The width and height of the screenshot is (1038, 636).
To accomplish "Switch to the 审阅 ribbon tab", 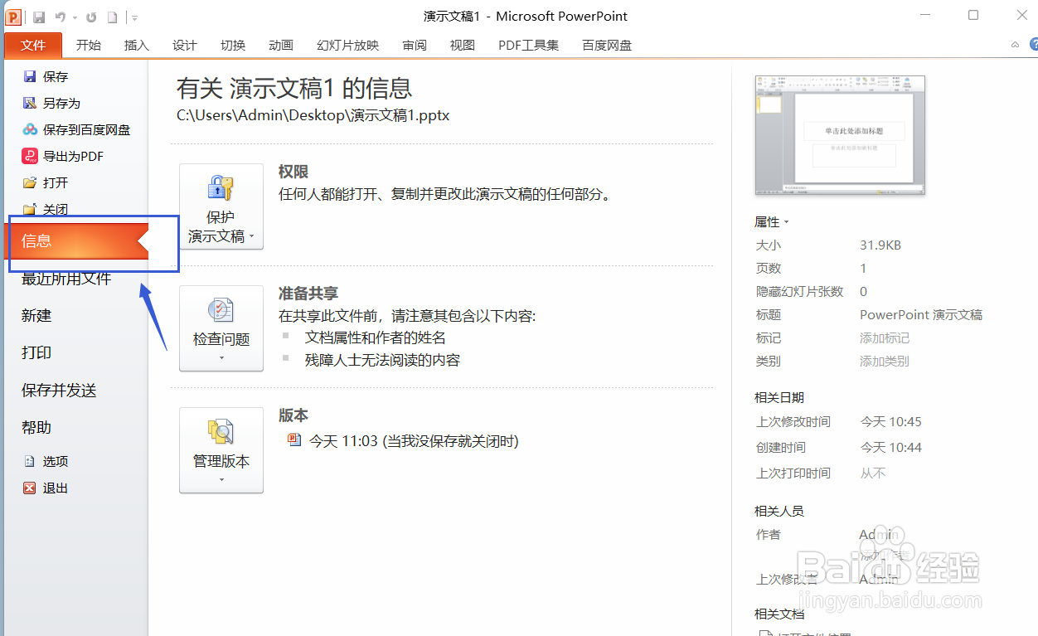I will point(415,46).
